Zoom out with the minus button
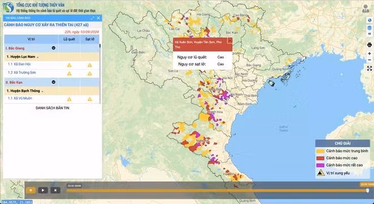This screenshot has width=374, height=204. click(x=369, y=59)
